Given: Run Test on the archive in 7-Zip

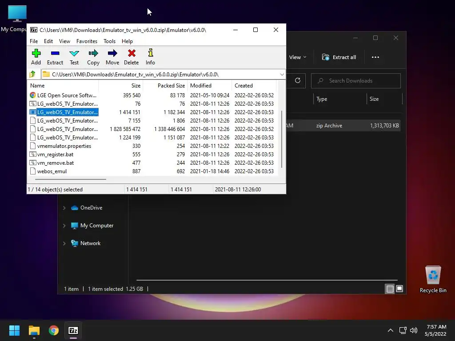Looking at the screenshot, I should click(x=74, y=57).
